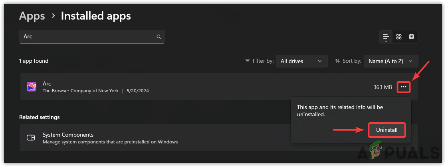Image resolution: width=446 pixels, height=167 pixels.
Task: Click the breadcrumb chevron after Apps
Action: click(x=53, y=16)
